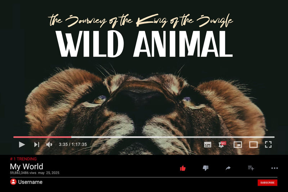Click the red user avatar icon
The height and width of the screenshot is (192, 288).
[13, 182]
